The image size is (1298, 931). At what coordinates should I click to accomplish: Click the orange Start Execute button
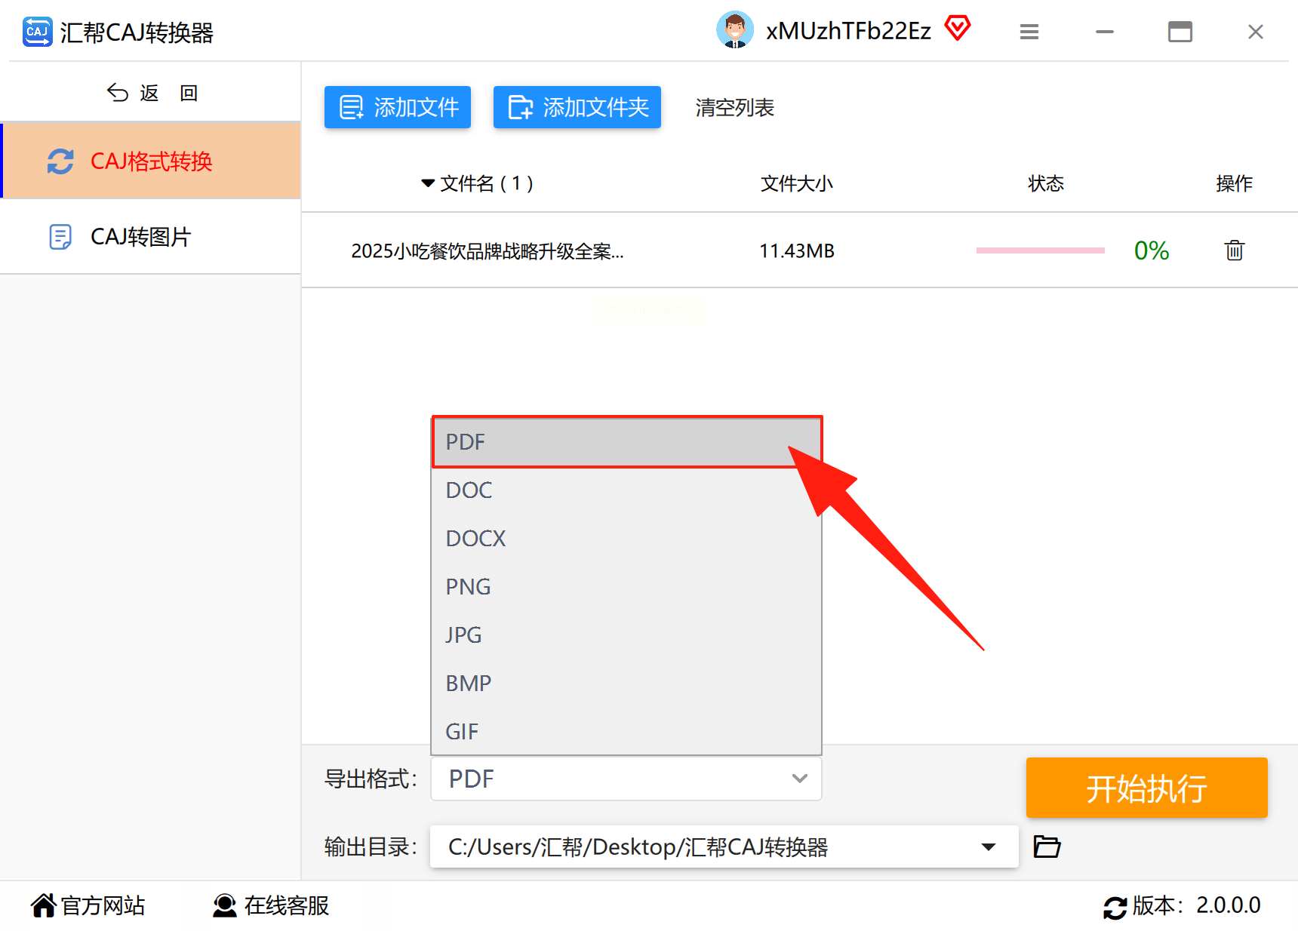pos(1146,788)
